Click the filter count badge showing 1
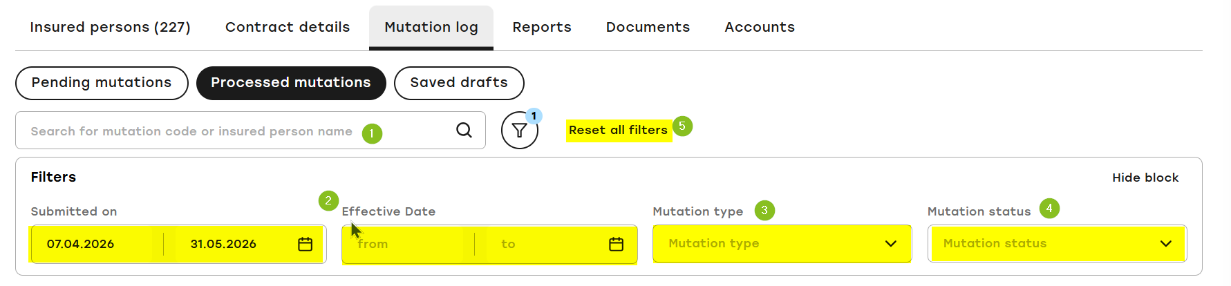This screenshot has height=286, width=1231. click(x=534, y=116)
